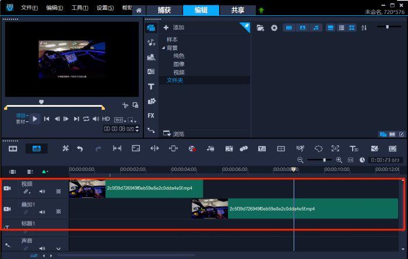Open the Title (T) library panel
Image resolution: width=408 pixels, height=259 pixels.
[151, 86]
